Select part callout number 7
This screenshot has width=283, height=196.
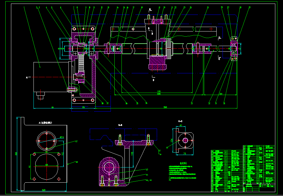pyautogui.click(x=73, y=8)
